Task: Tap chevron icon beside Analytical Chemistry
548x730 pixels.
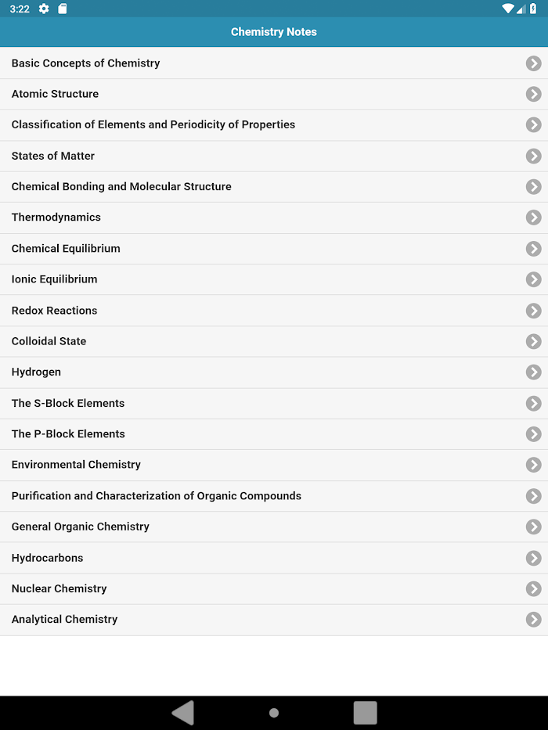Action: point(534,619)
